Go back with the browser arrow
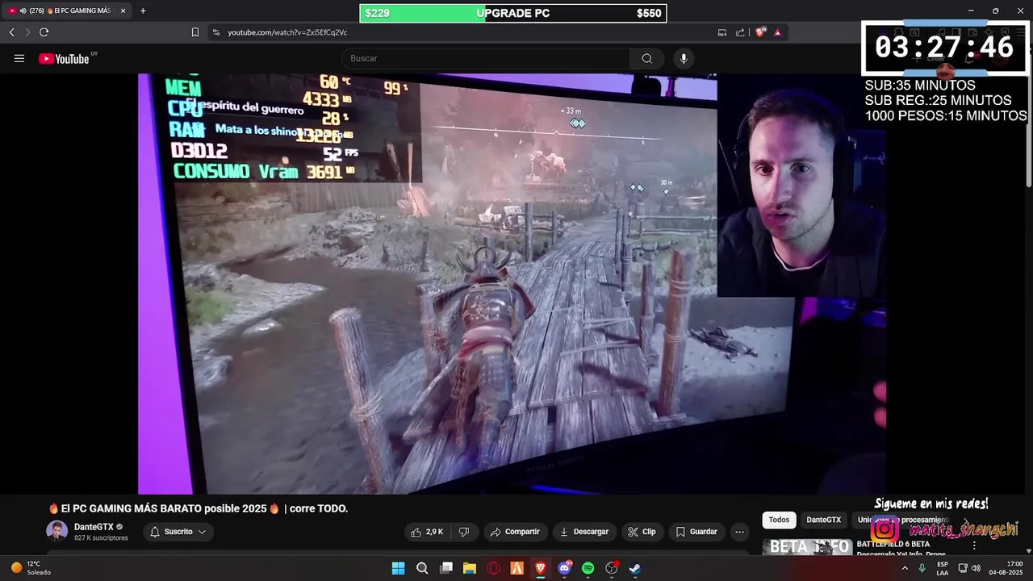 coord(11,32)
